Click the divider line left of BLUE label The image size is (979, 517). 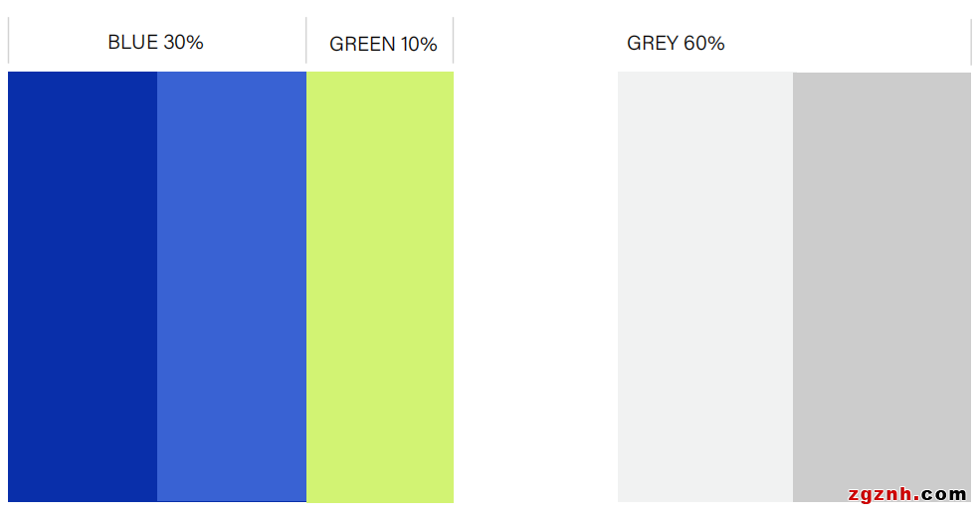tap(8, 41)
